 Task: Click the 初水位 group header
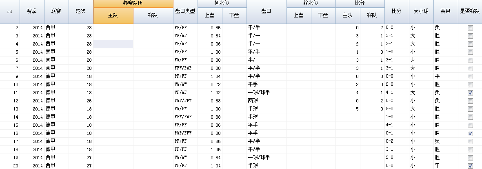point(222,4)
